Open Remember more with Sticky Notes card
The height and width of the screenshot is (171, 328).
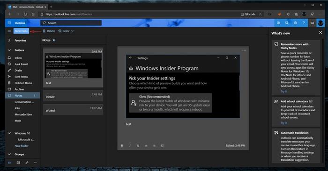[296, 68]
